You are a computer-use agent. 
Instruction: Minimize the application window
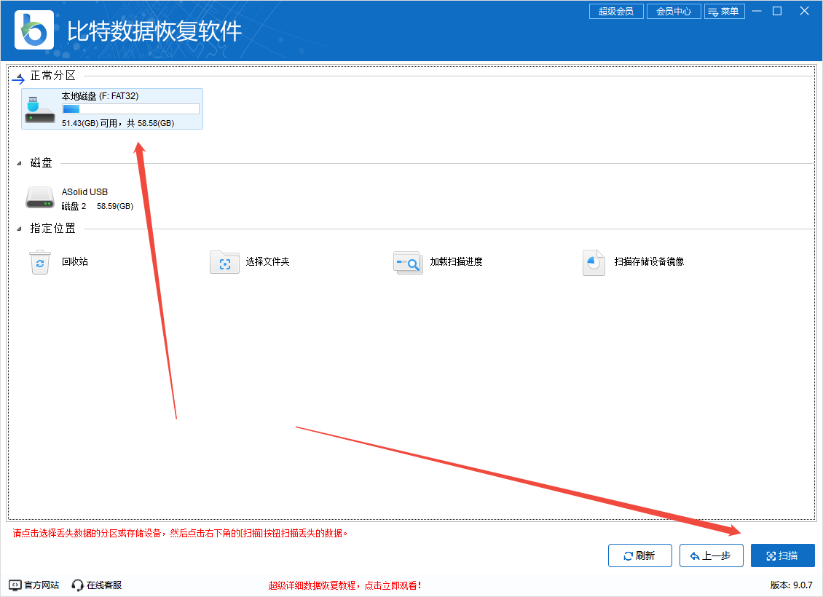(757, 11)
